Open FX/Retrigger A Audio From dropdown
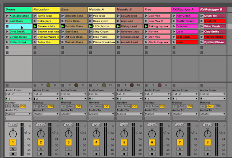 [185, 94]
